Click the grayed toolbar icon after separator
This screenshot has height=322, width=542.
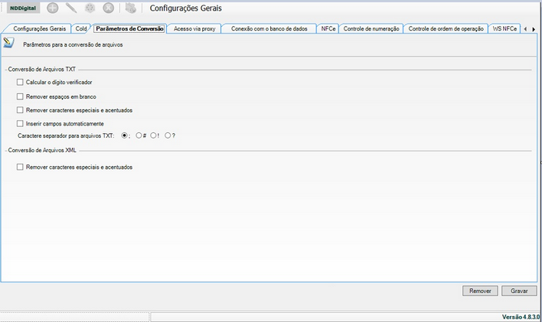coord(131,8)
